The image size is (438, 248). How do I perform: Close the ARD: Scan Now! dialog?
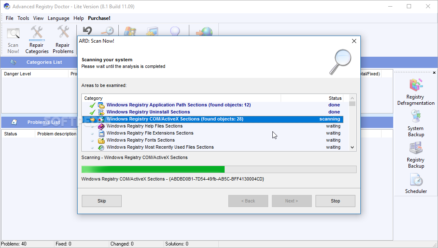[354, 41]
